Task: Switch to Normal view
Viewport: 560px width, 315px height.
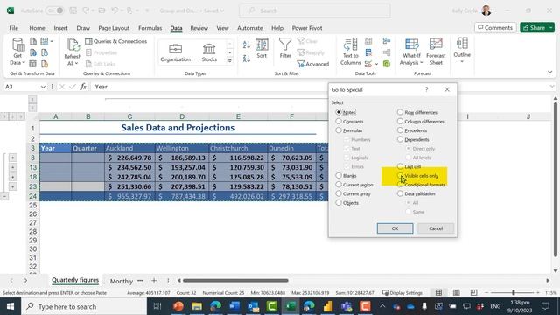Action: 438,293
